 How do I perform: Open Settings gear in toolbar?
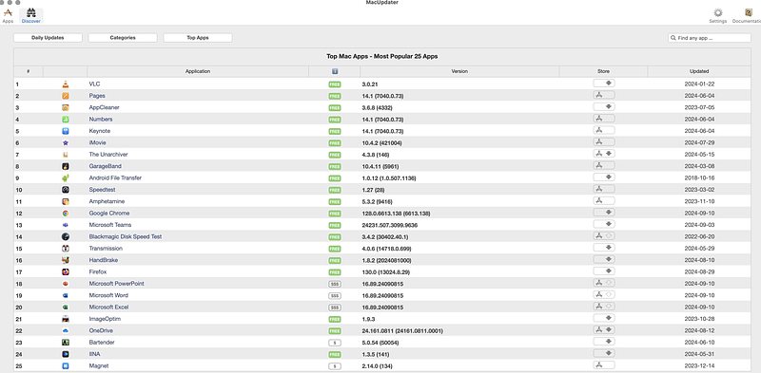(x=718, y=15)
